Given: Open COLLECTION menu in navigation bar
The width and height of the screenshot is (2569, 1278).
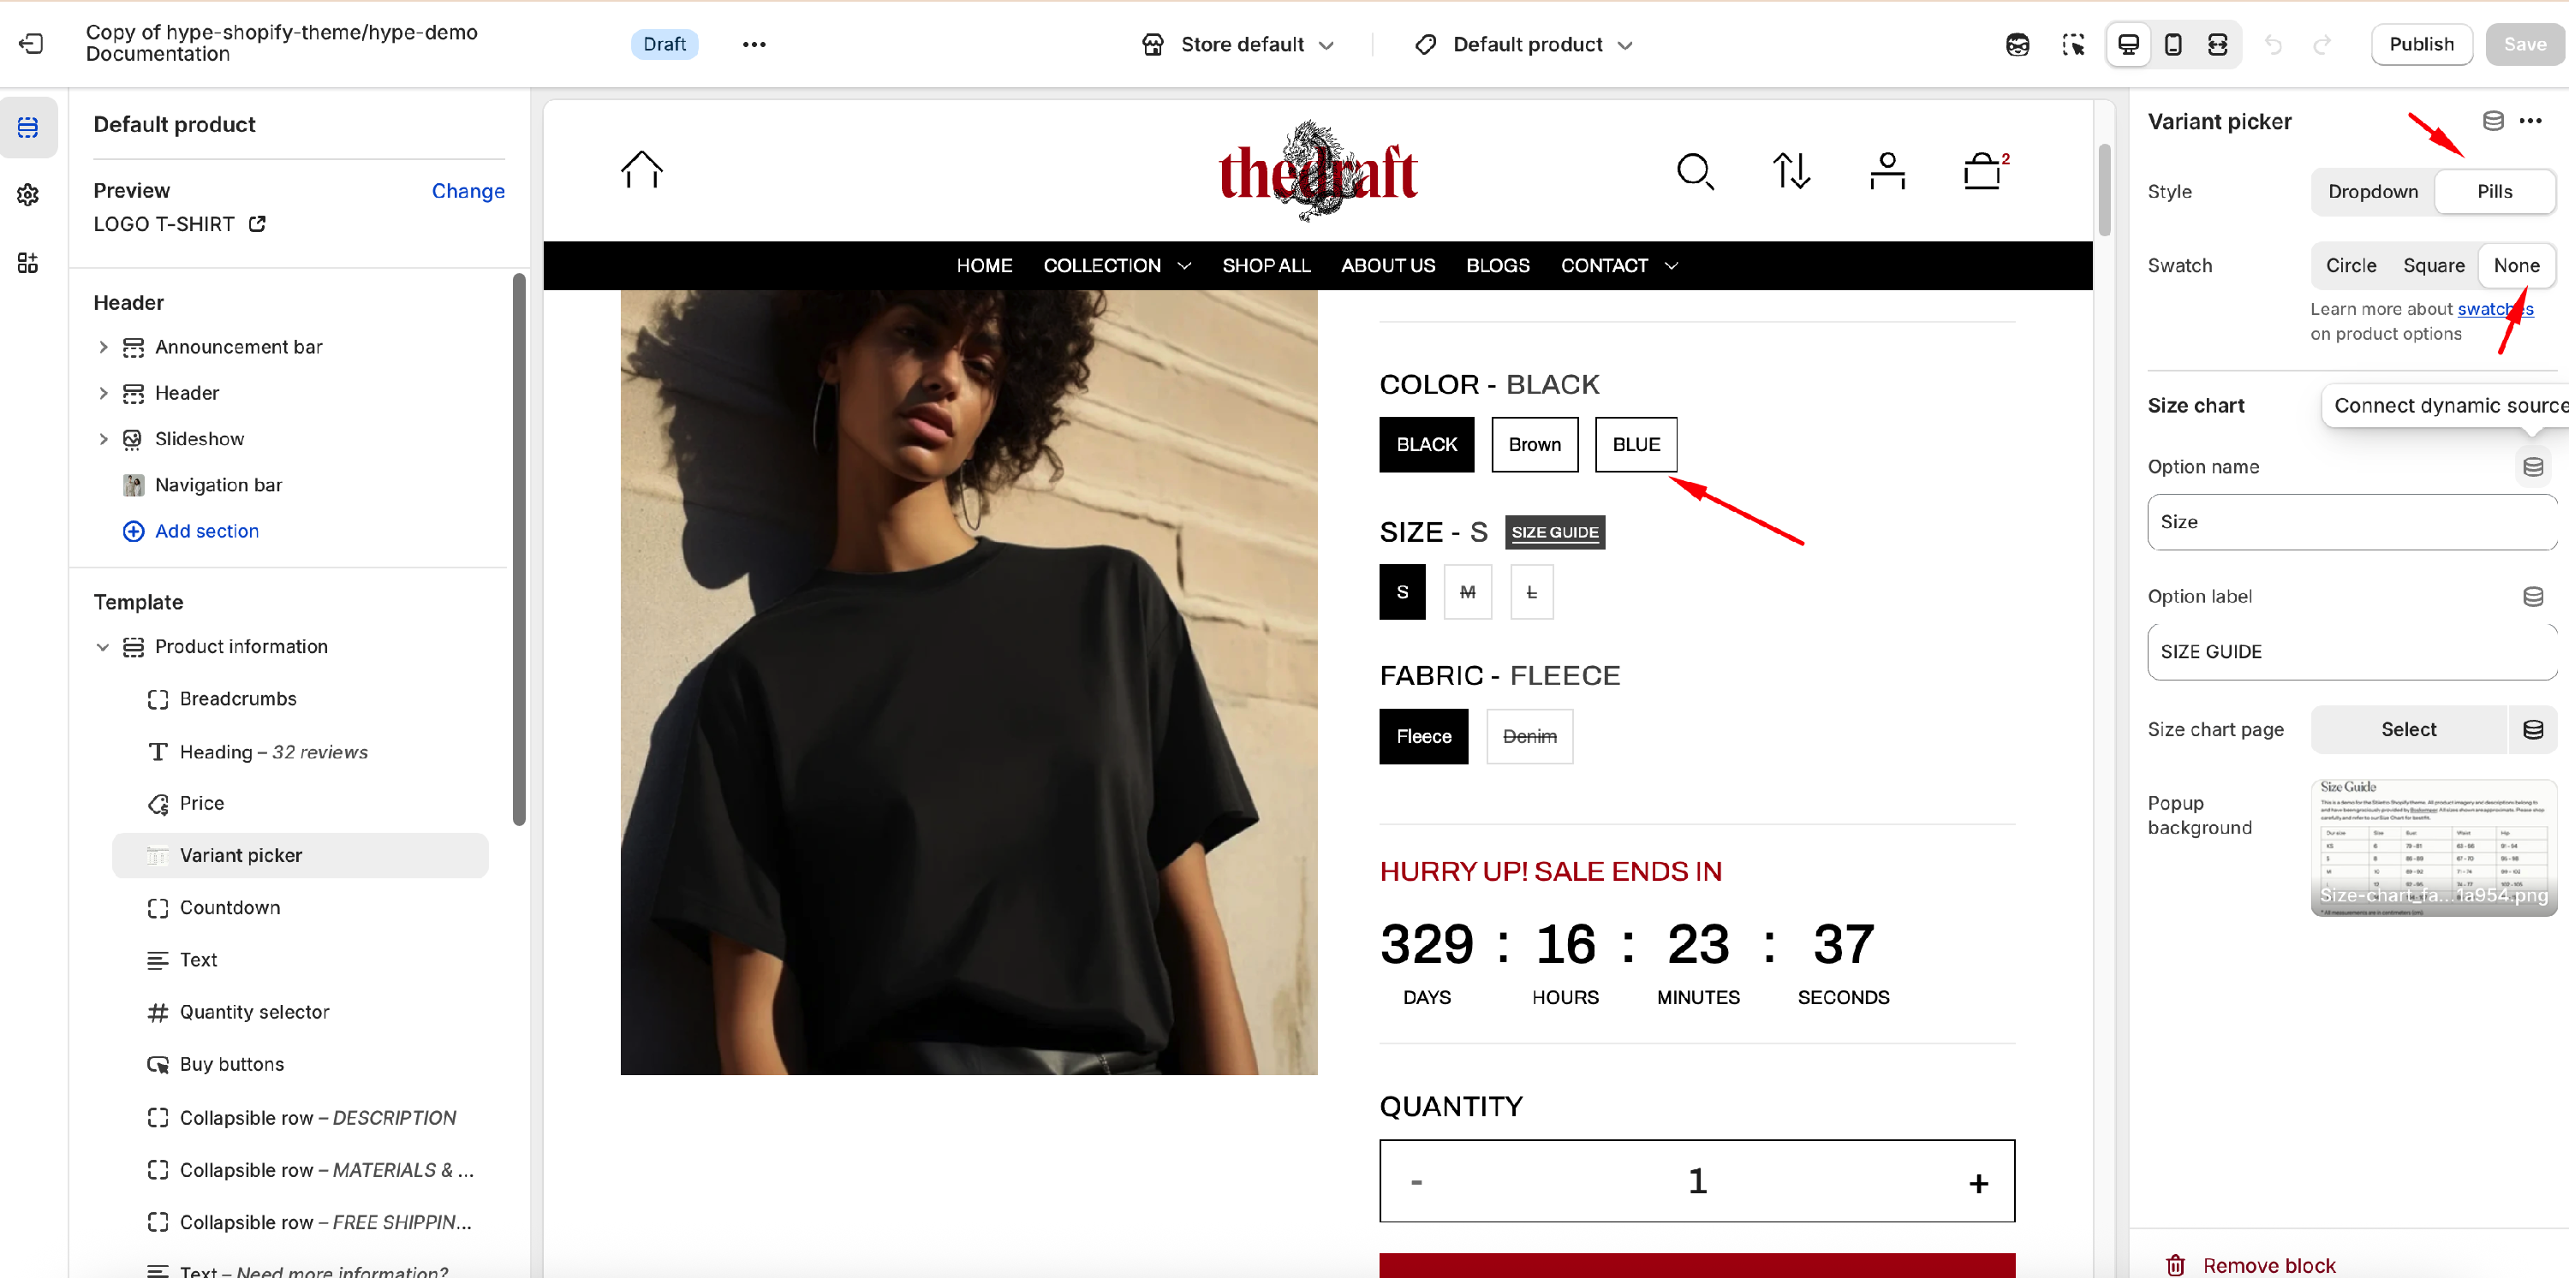Looking at the screenshot, I should pos(1117,265).
